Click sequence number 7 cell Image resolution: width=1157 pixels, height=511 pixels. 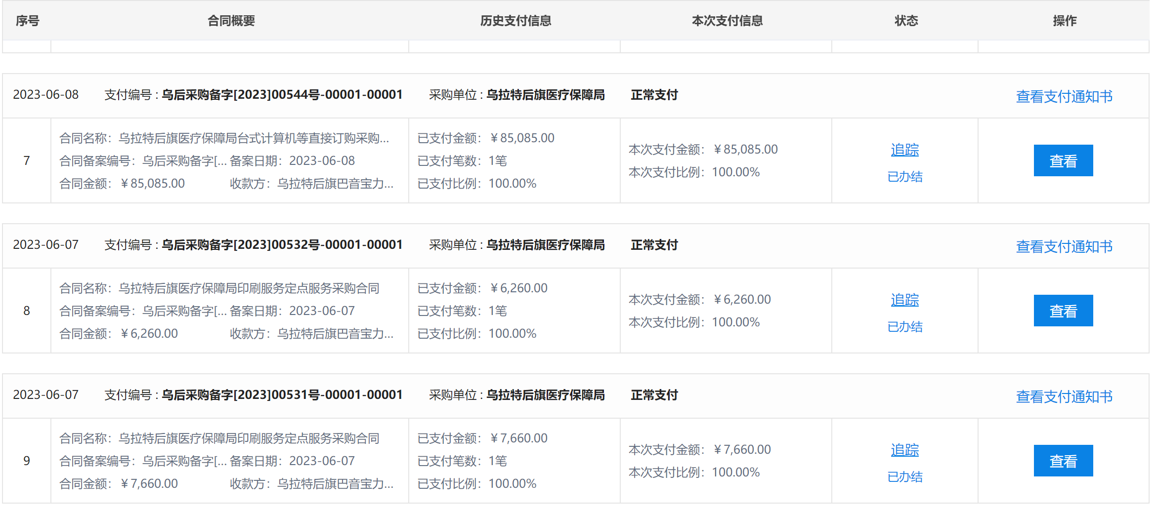pyautogui.click(x=27, y=160)
